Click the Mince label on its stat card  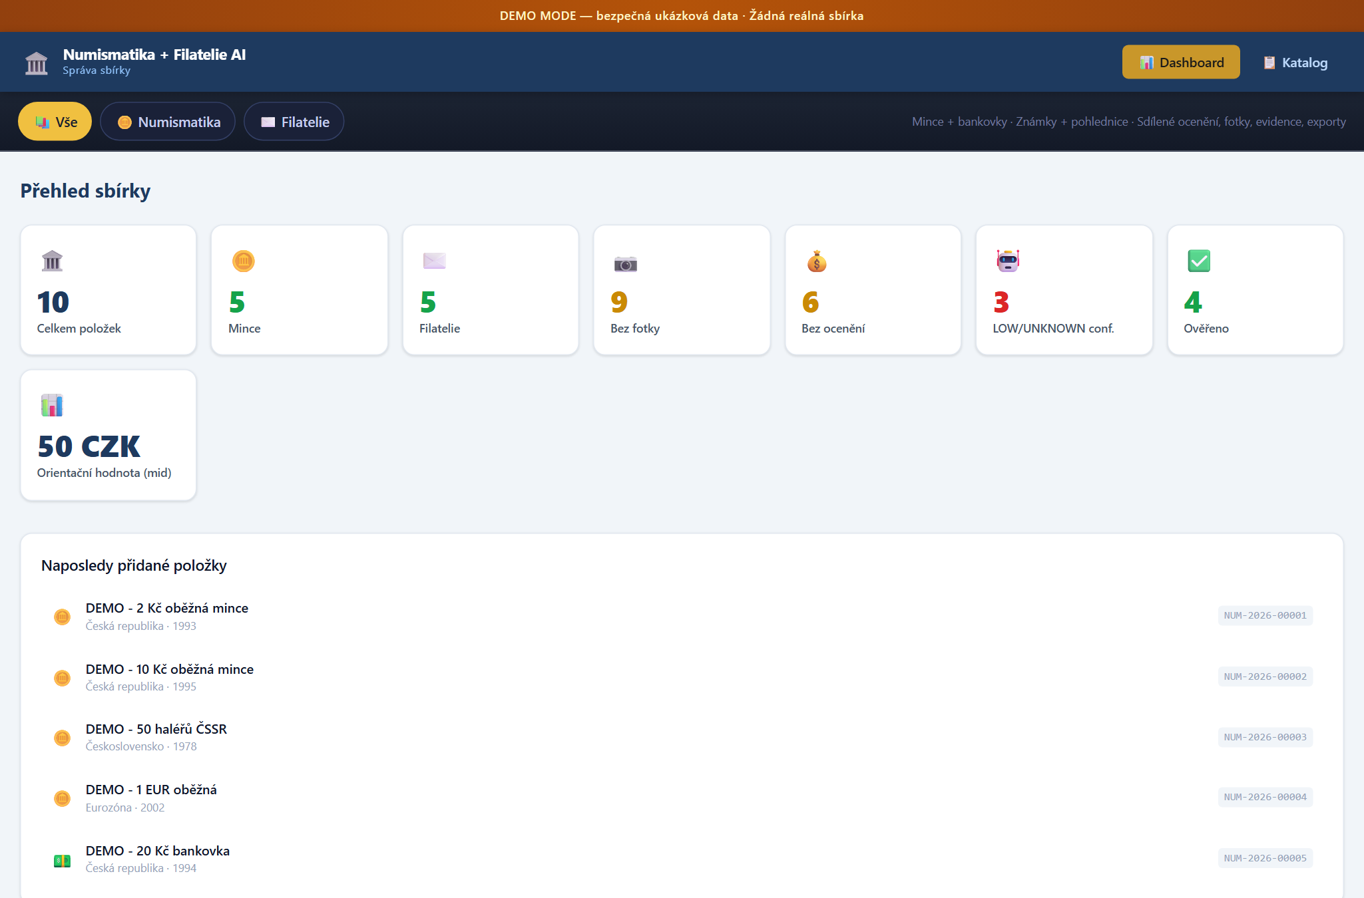click(x=244, y=329)
